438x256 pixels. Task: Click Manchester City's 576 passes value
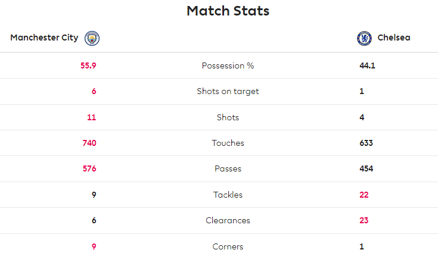point(89,168)
